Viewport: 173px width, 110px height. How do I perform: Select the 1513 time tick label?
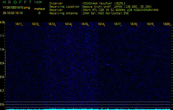pos(51,24)
